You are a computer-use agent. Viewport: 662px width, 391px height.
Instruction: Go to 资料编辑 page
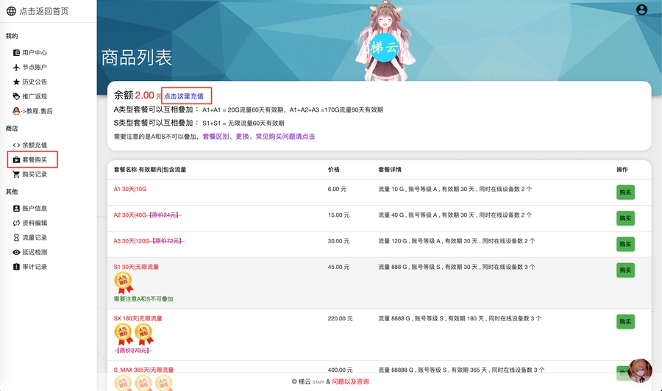coord(34,223)
